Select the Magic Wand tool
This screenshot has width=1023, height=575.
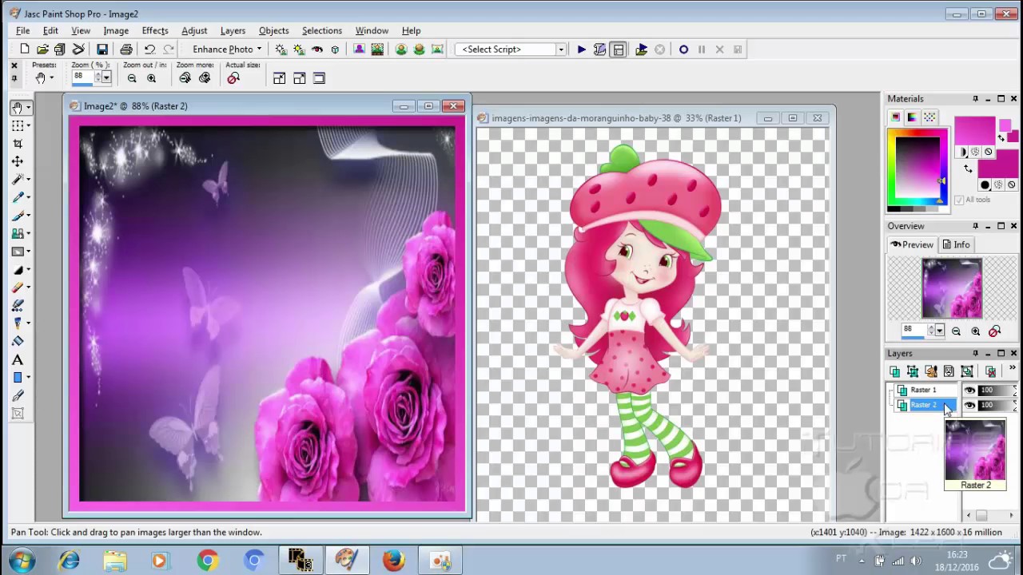pos(17,180)
